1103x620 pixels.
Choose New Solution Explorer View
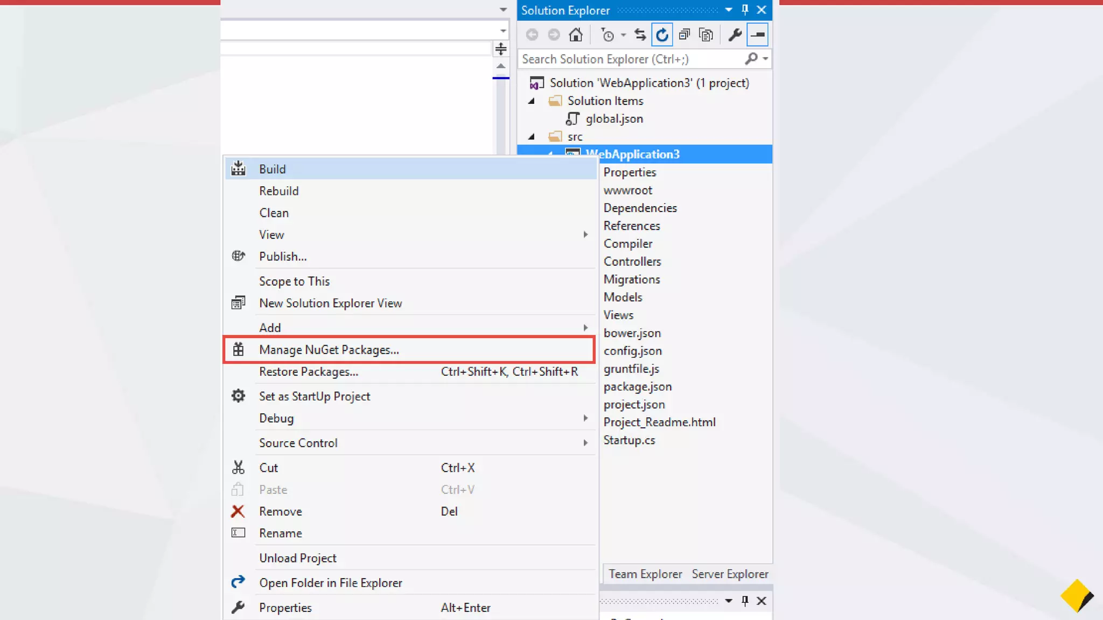point(410,304)
